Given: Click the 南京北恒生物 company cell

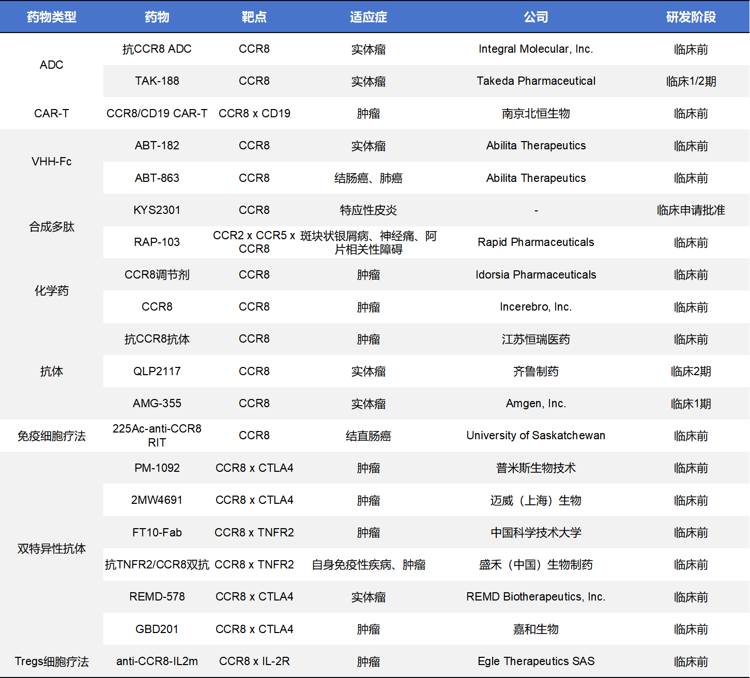Looking at the screenshot, I should (535, 114).
